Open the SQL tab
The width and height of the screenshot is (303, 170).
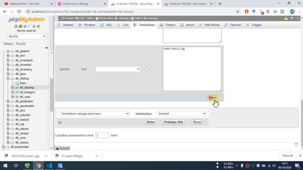[106, 25]
